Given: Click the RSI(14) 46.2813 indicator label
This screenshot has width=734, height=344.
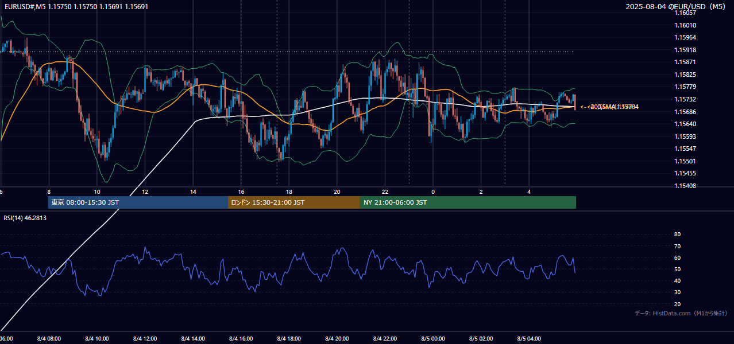Looking at the screenshot, I should click(x=25, y=218).
